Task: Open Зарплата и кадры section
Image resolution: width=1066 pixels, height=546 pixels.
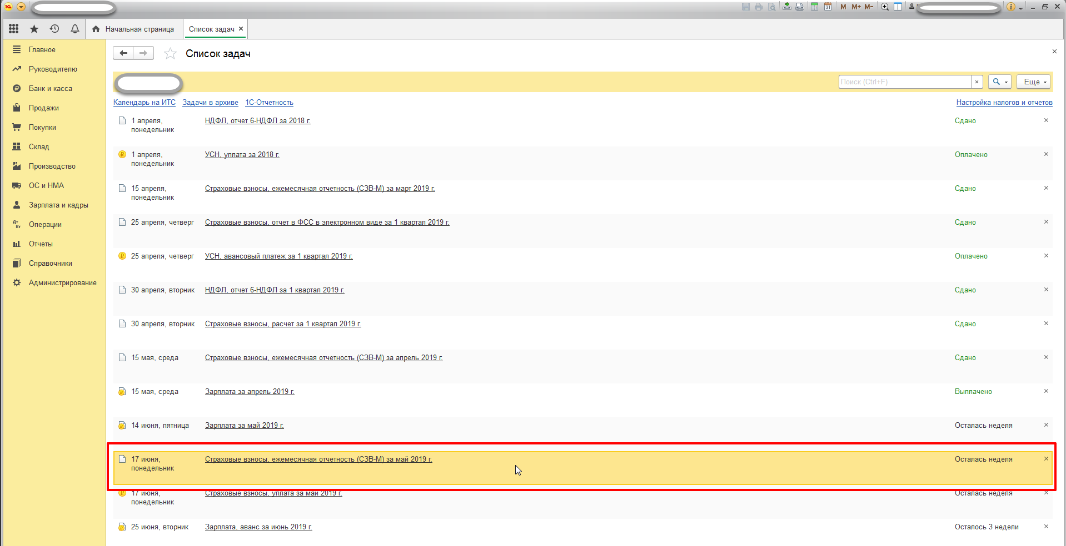Action: pyautogui.click(x=58, y=205)
